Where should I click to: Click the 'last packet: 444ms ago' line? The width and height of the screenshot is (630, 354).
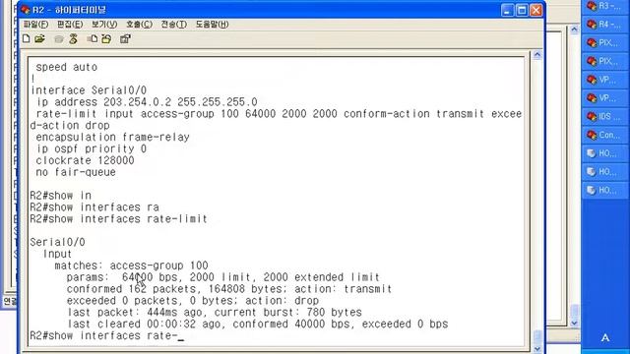pos(215,312)
